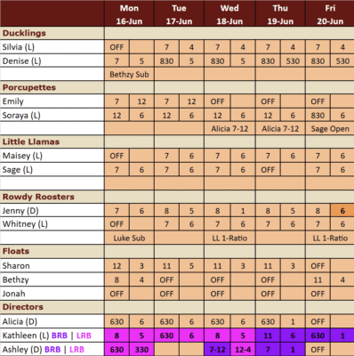Click Wednesday's LL 1-Ratio note
Image resolution: width=354 pixels, height=356 pixels.
coord(229,238)
